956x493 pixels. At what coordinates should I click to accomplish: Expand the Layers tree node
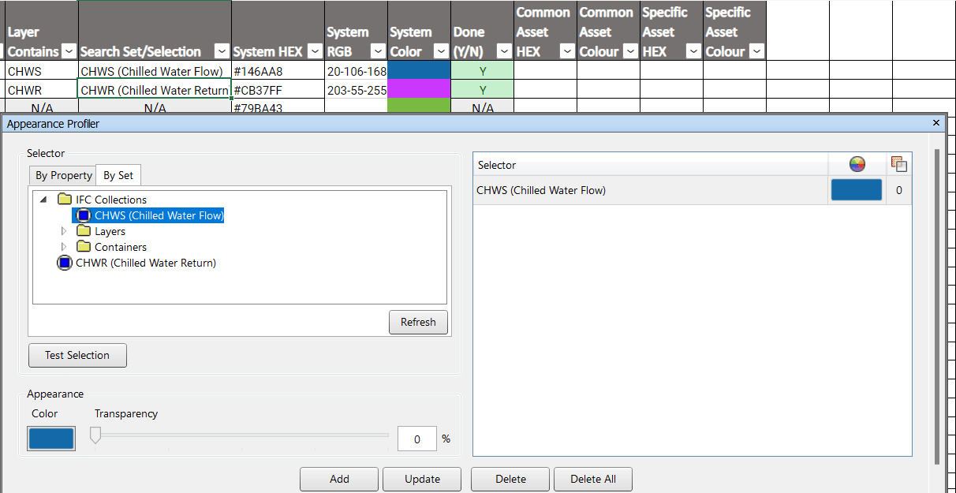(64, 230)
